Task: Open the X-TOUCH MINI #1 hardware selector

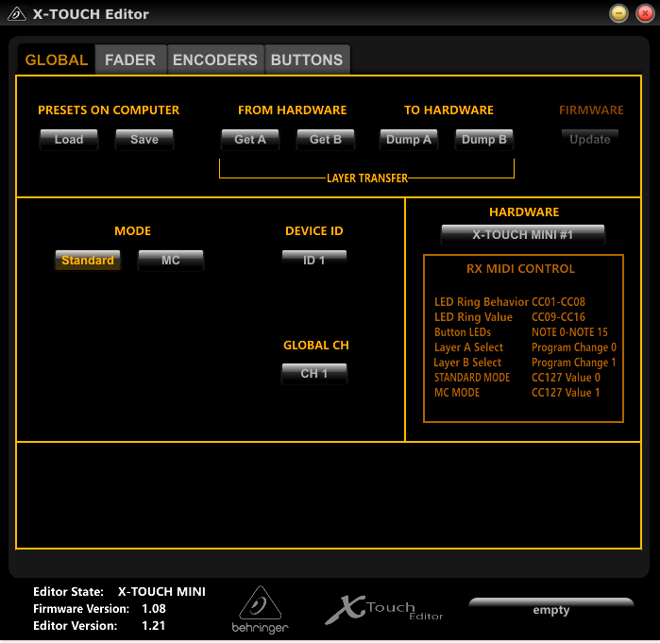Action: click(523, 234)
